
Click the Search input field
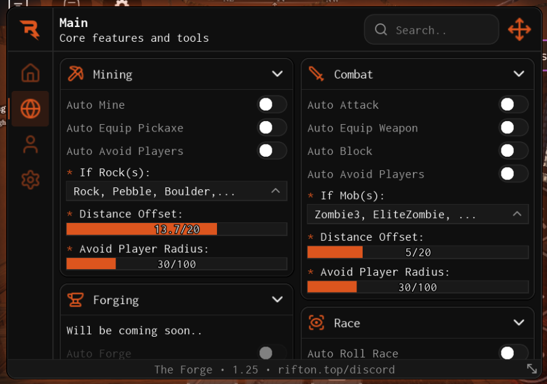point(436,30)
